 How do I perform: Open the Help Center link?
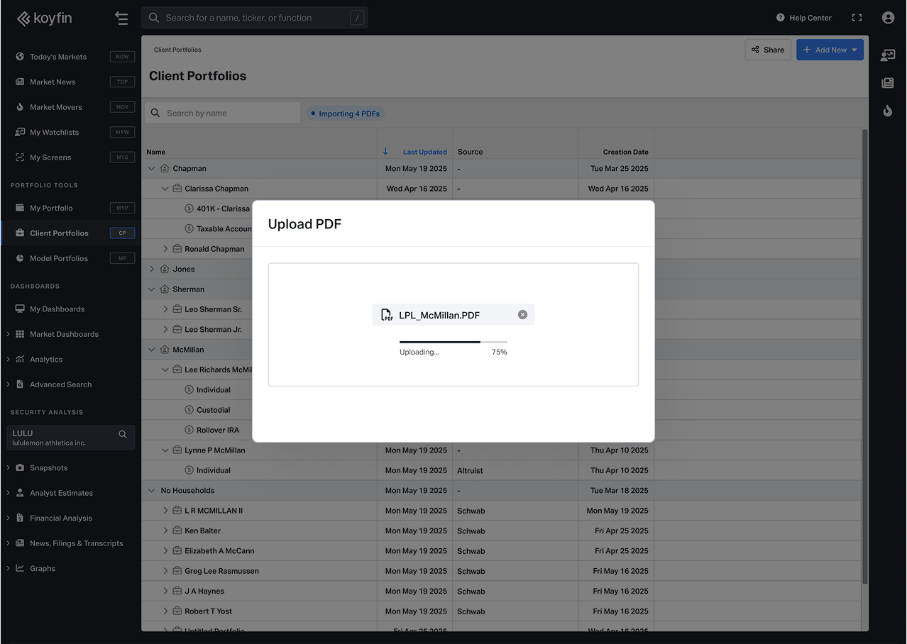[803, 18]
